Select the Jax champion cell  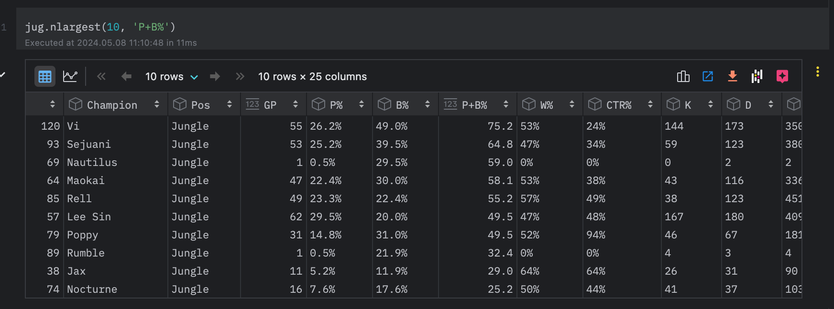point(115,271)
